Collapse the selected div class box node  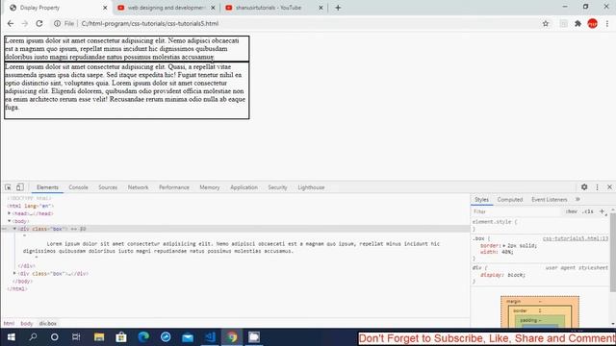(x=14, y=229)
